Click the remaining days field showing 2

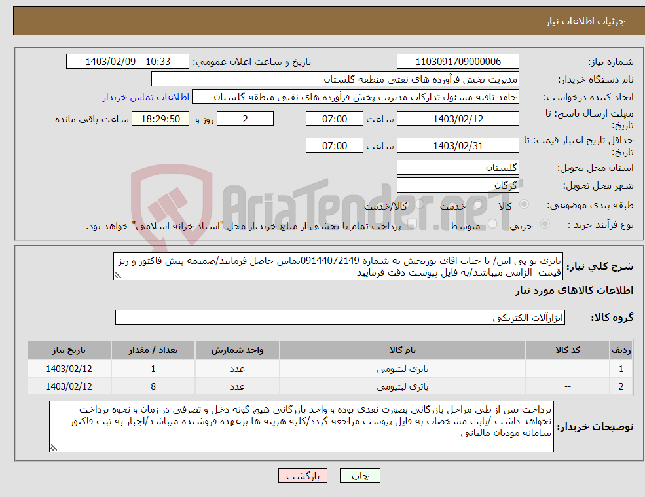coord(245,119)
